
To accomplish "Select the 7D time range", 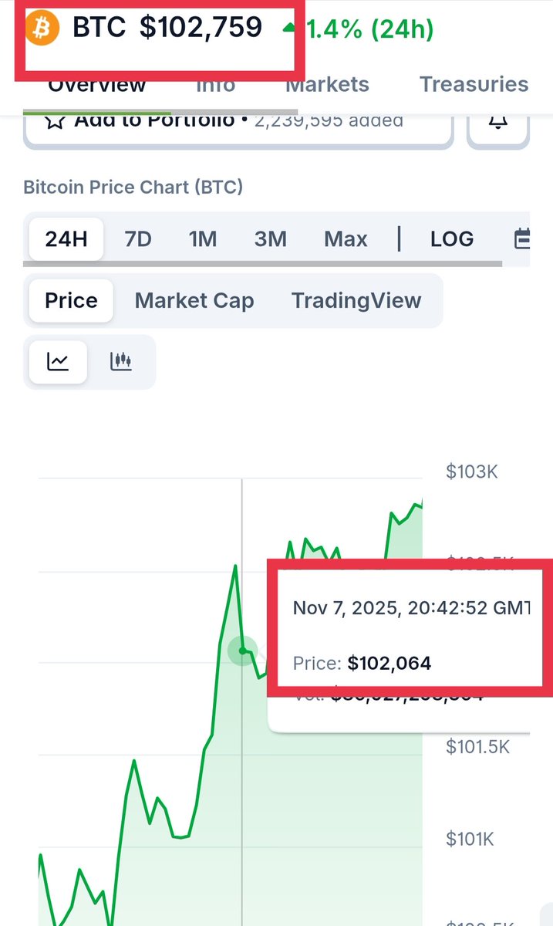I will tap(138, 238).
